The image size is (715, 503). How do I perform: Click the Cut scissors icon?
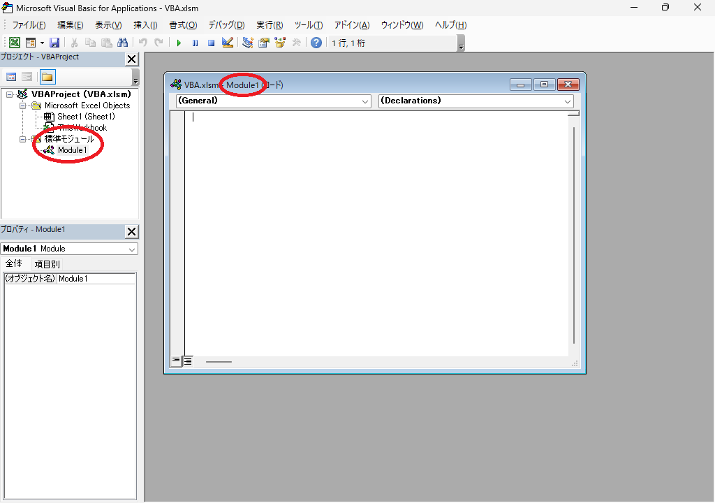point(74,43)
